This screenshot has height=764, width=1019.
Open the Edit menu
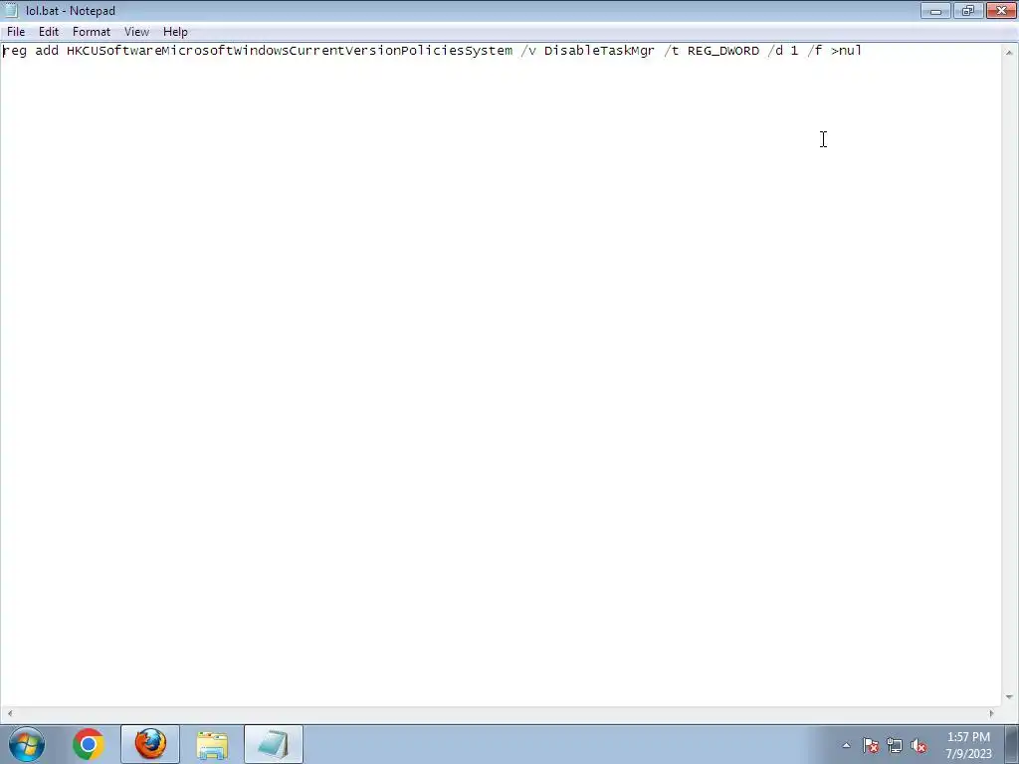[x=49, y=32]
